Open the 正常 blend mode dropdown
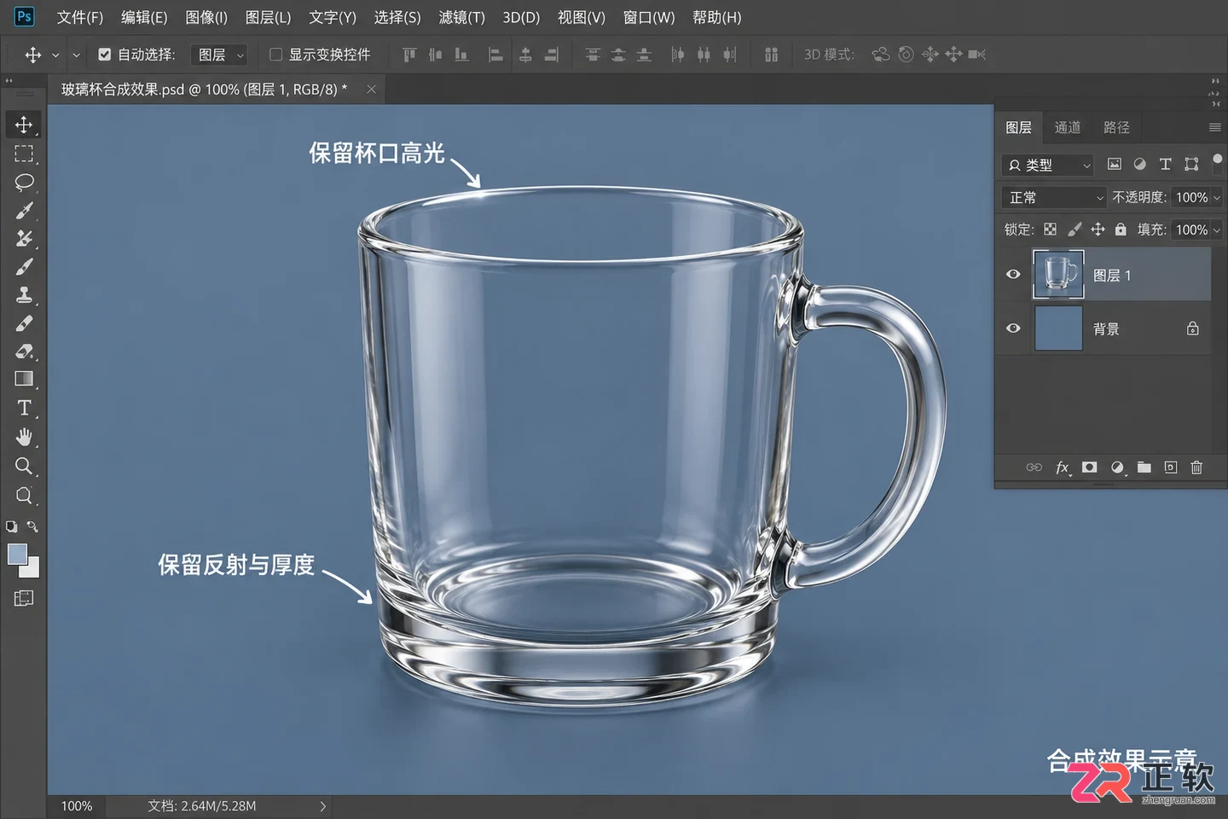1228x819 pixels. [1053, 197]
